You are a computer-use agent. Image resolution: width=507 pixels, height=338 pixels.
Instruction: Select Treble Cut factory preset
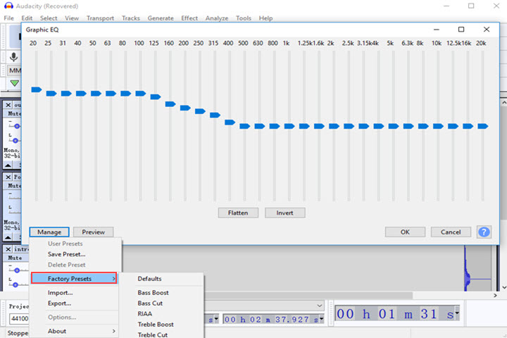point(153,334)
